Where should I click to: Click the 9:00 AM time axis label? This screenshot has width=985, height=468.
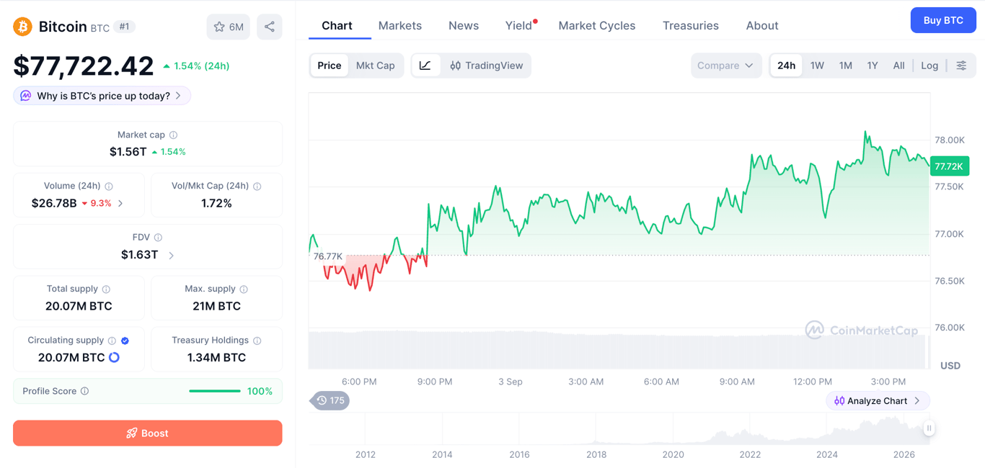pyautogui.click(x=737, y=382)
